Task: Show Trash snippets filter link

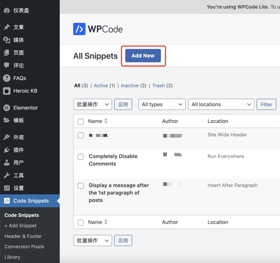Action: (x=159, y=86)
